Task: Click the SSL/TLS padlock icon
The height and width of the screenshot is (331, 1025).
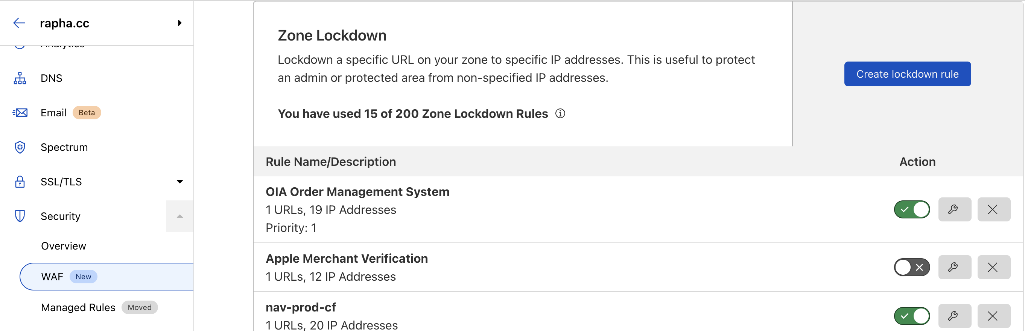Action: pos(20,182)
